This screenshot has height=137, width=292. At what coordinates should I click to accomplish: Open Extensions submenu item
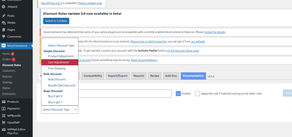(x=9, y=94)
